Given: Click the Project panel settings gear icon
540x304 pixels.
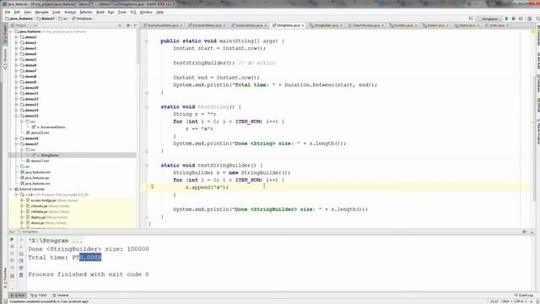Looking at the screenshot, I should pos(127,25).
